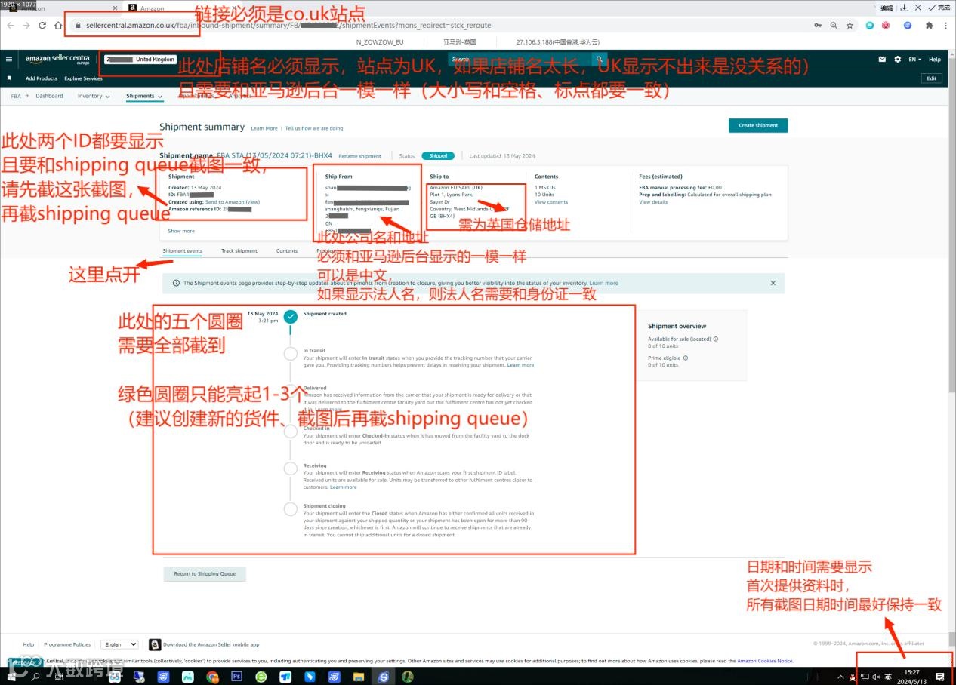The width and height of the screenshot is (956, 685).
Task: Open the settings gear icon
Action: pyautogui.click(x=897, y=59)
